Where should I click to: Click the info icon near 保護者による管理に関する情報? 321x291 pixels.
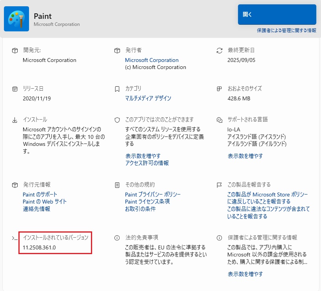point(219,237)
